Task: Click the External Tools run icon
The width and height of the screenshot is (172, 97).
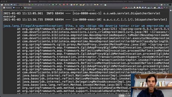Action: tap(60, 5)
